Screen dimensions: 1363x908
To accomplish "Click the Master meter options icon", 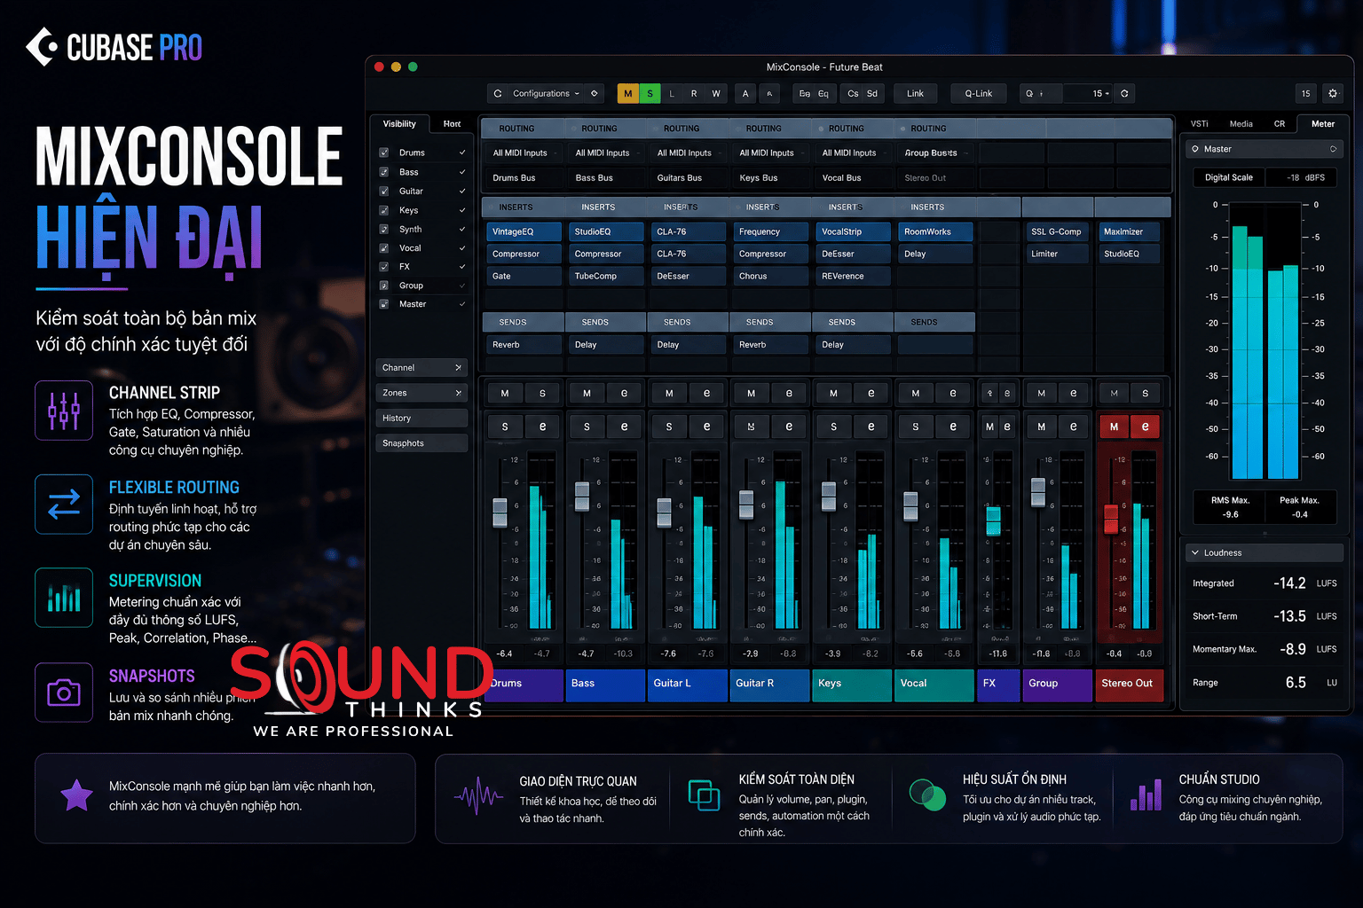I will click(x=1333, y=149).
